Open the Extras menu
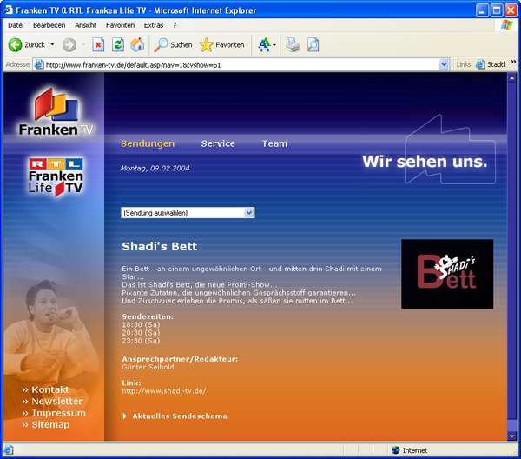The height and width of the screenshot is (459, 521). (x=154, y=25)
